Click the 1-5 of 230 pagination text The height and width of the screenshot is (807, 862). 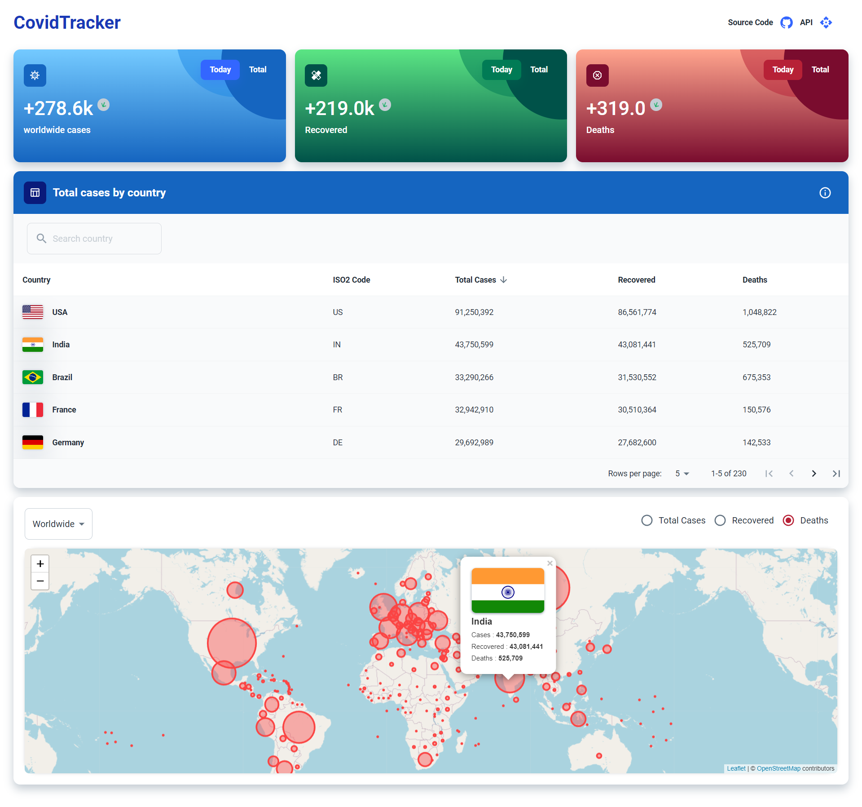pos(729,474)
